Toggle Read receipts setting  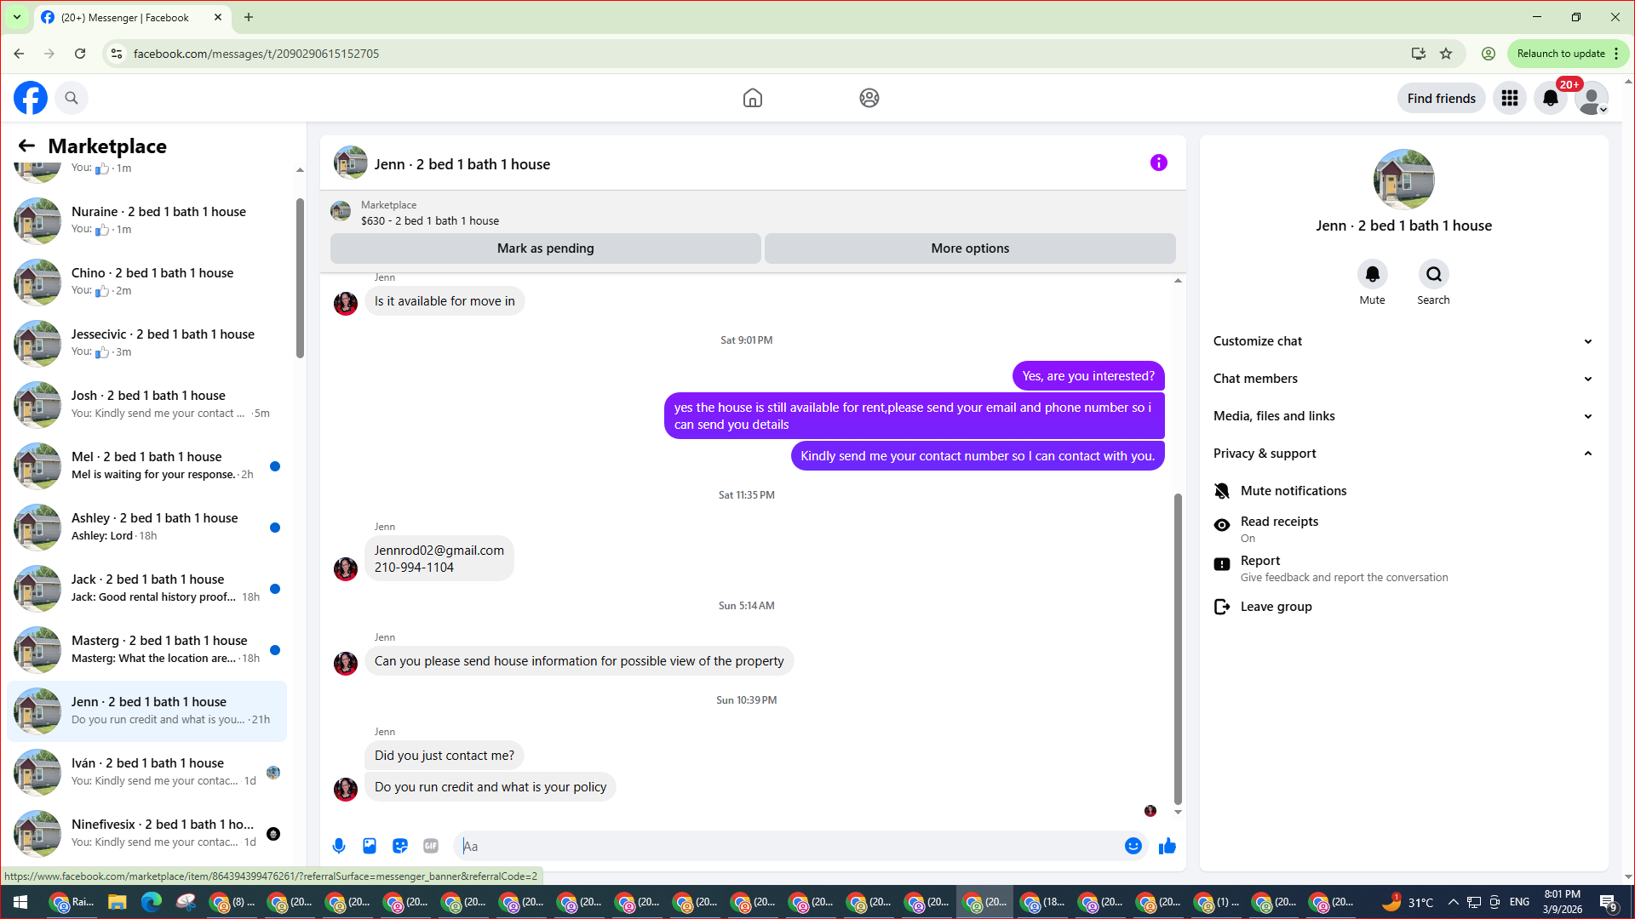tap(1278, 528)
